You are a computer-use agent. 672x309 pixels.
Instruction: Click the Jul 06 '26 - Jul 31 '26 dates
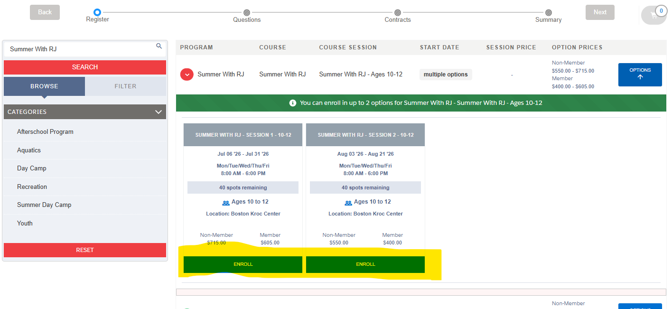tap(243, 154)
